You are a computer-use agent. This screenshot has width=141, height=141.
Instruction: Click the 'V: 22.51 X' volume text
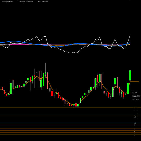coord(136,96)
